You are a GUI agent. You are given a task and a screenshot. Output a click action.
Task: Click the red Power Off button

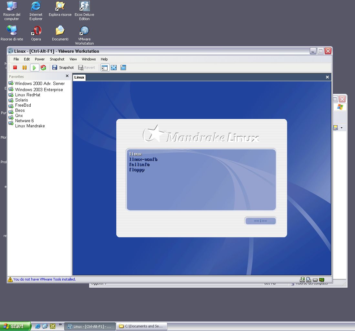point(15,68)
